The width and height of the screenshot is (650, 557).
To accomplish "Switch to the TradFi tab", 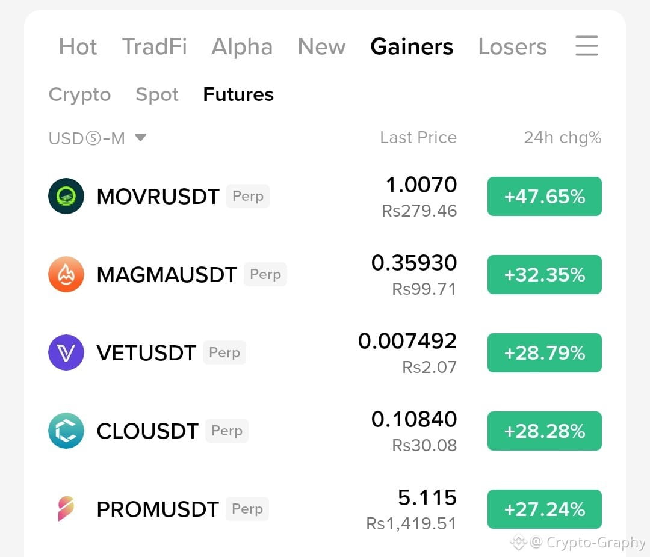I will coord(155,46).
